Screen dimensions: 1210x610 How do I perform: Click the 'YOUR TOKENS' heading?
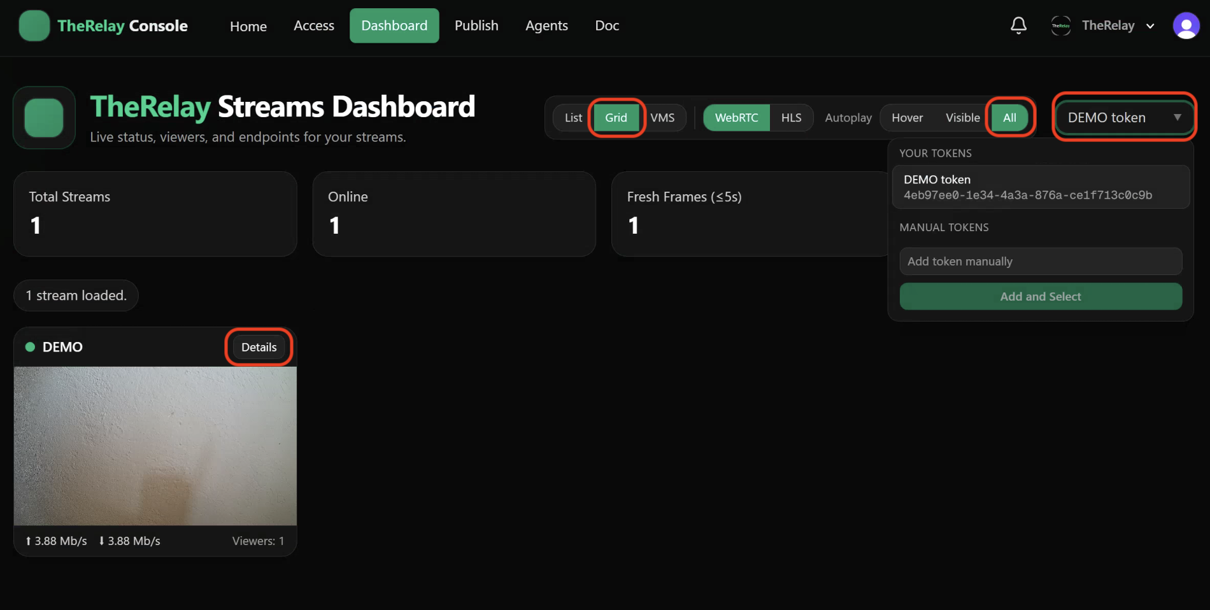[x=936, y=153]
